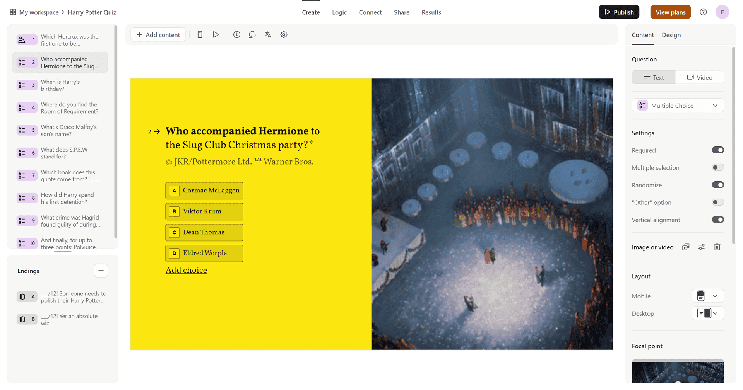Click the Add choice link
This screenshot has width=743, height=390.
(186, 270)
